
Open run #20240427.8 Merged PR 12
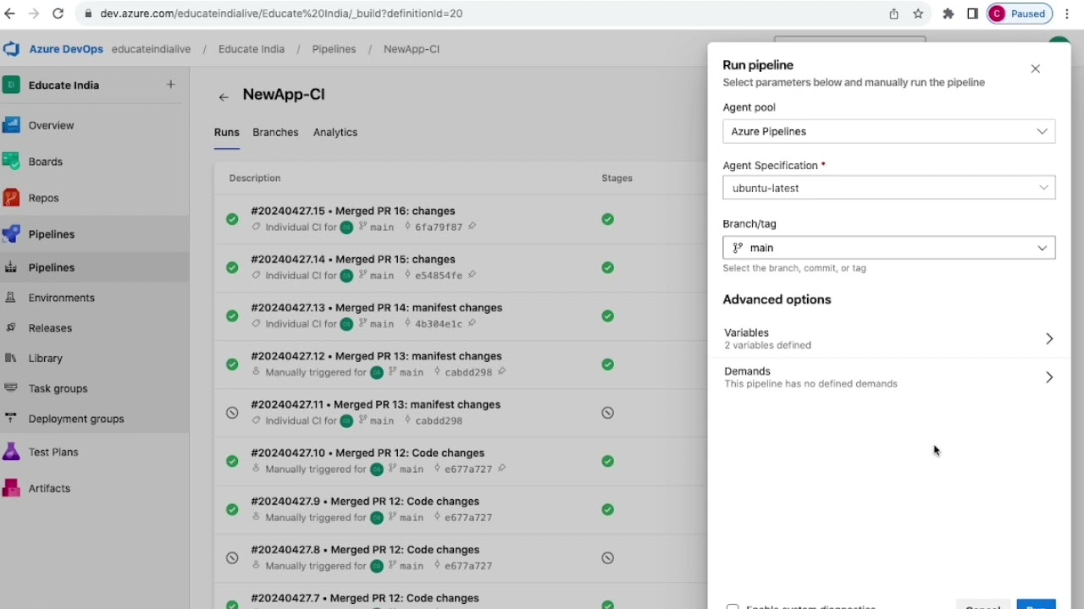pos(365,550)
